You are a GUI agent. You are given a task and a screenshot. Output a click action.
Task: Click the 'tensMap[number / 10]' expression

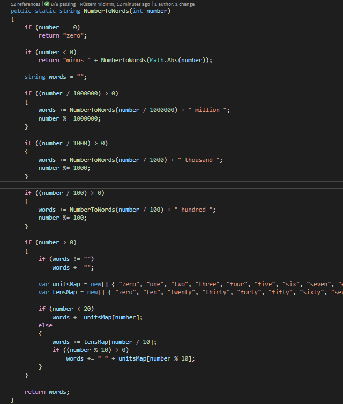(x=118, y=342)
